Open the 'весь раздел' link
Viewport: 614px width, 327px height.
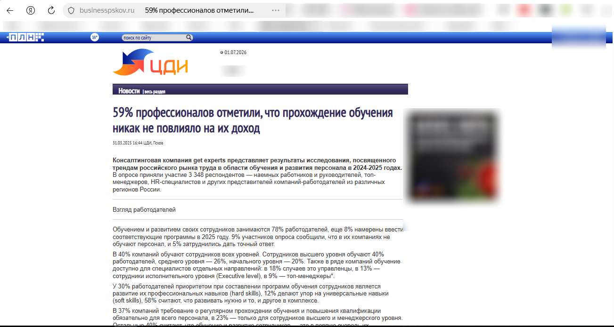[x=155, y=91]
